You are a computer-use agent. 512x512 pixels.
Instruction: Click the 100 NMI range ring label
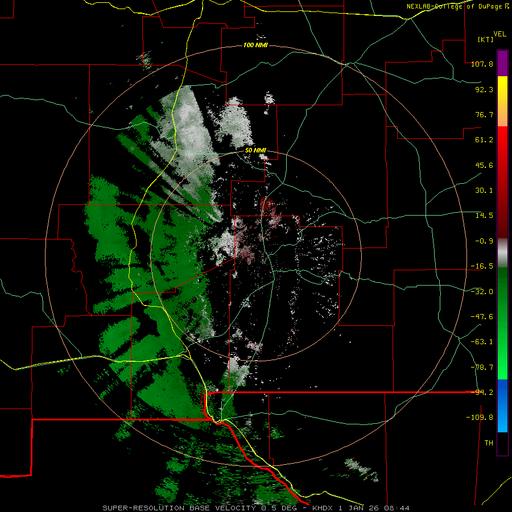pos(255,45)
